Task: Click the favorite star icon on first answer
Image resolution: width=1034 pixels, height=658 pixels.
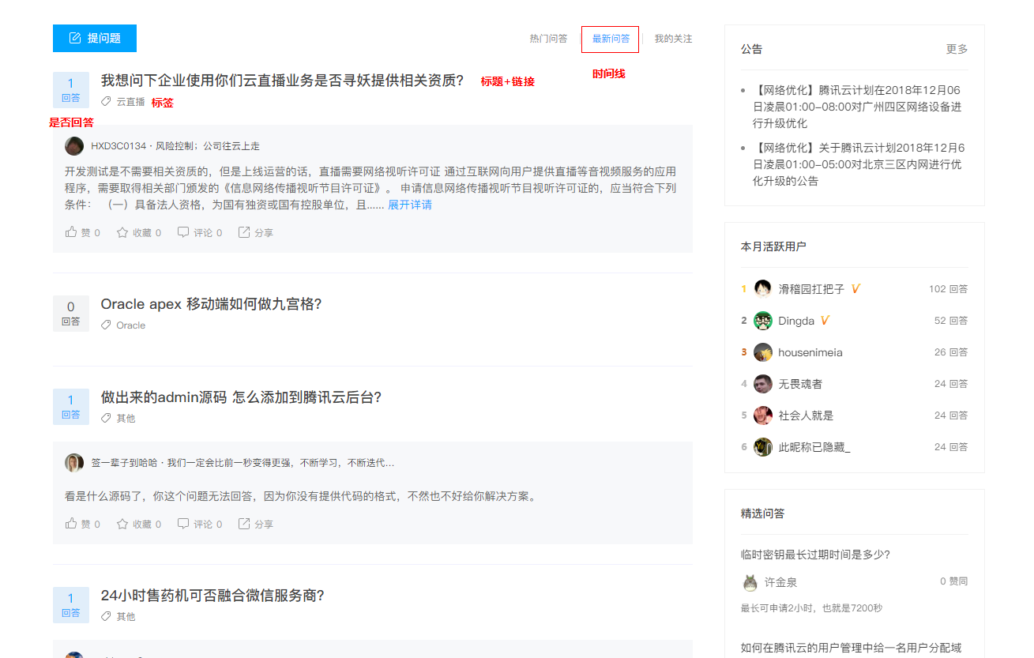Action: (x=122, y=232)
